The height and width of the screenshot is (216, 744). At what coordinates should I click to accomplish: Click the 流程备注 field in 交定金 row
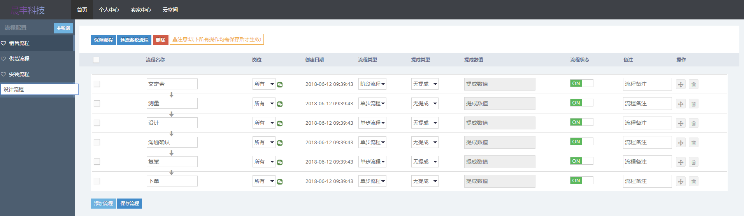pos(647,84)
